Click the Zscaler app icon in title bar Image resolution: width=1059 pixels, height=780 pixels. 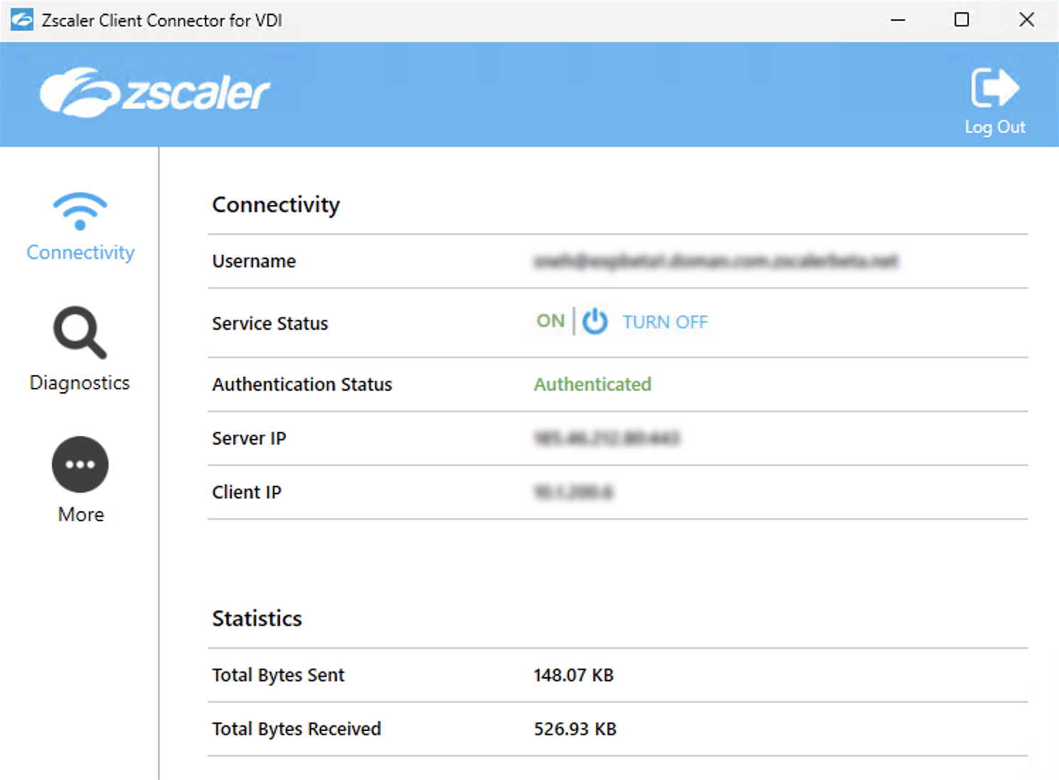[22, 20]
